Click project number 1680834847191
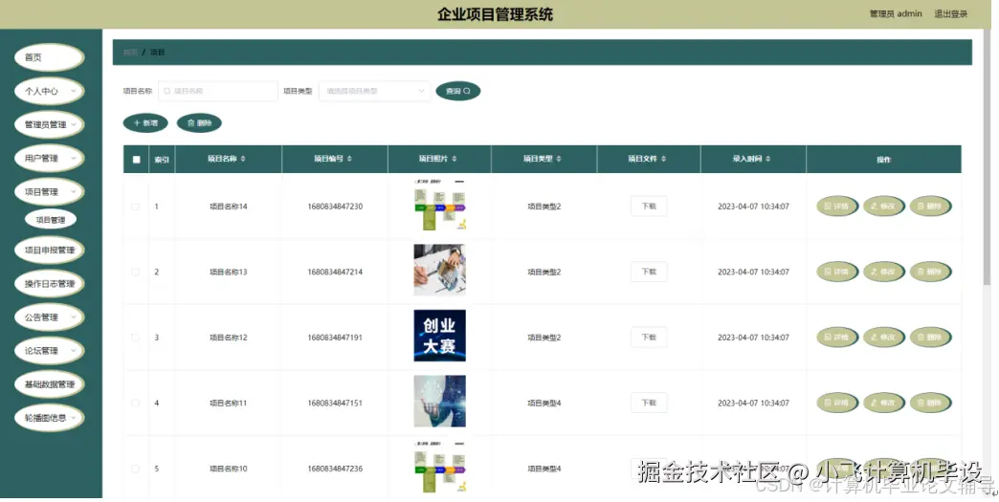999x502 pixels. click(335, 338)
